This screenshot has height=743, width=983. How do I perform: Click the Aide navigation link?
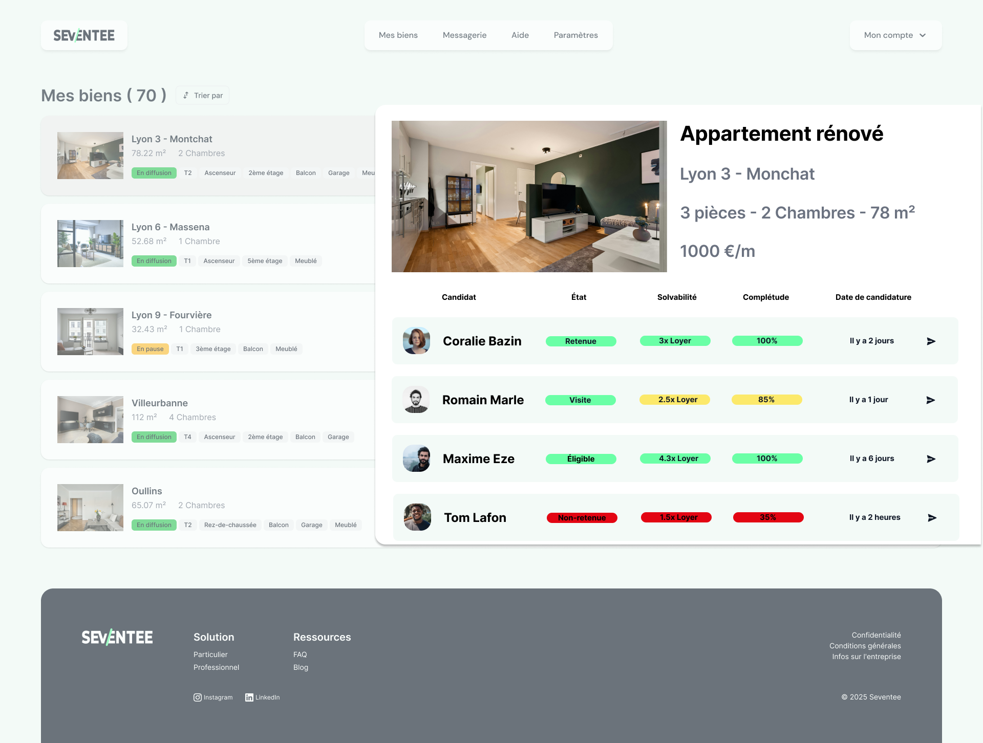[x=520, y=35]
